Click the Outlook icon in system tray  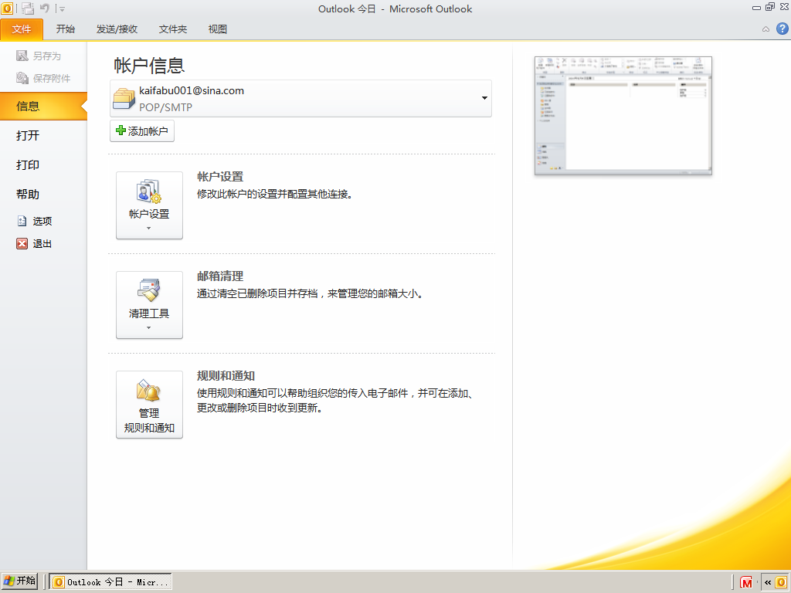pyautogui.click(x=781, y=582)
